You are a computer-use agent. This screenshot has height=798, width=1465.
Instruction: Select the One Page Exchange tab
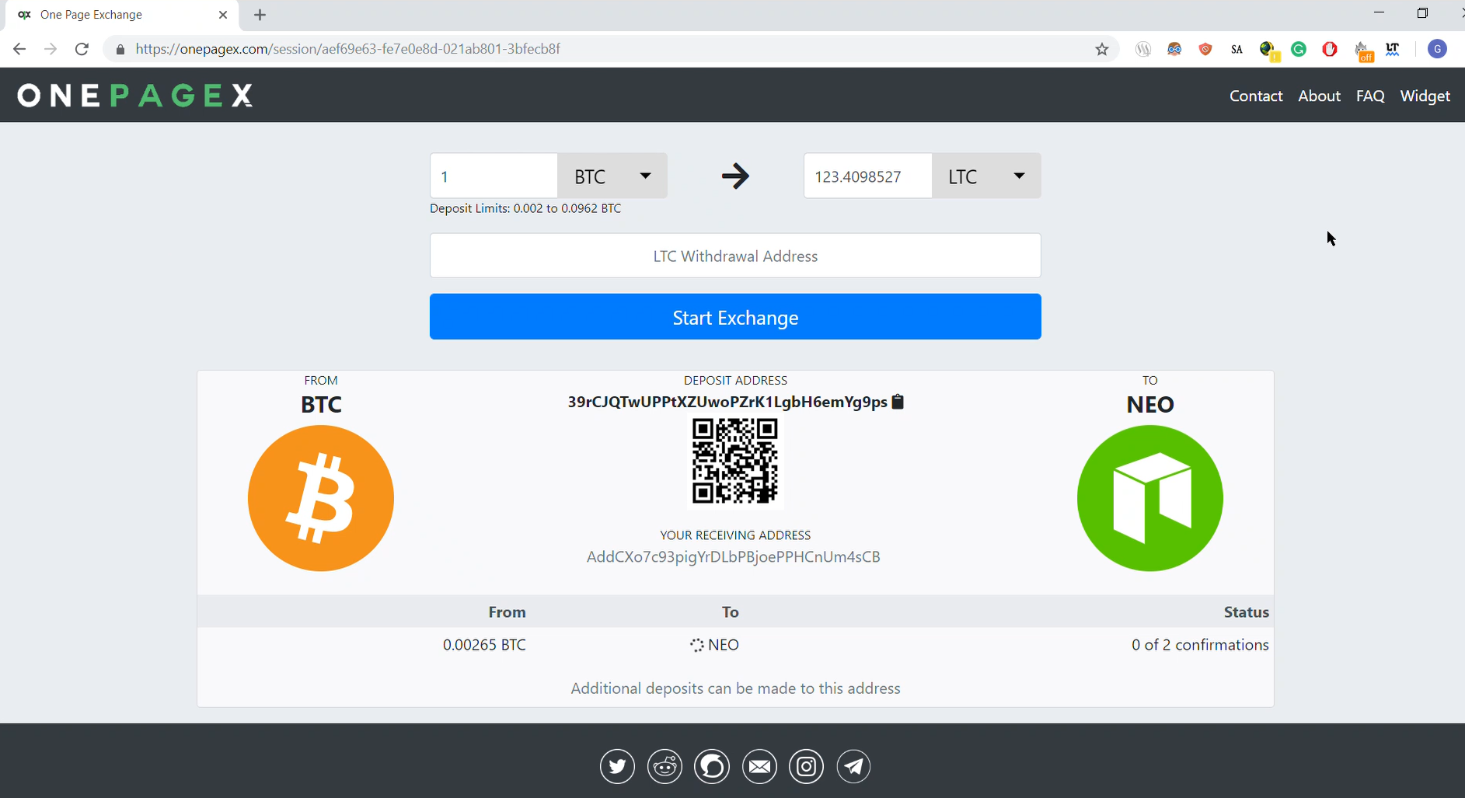(x=123, y=15)
